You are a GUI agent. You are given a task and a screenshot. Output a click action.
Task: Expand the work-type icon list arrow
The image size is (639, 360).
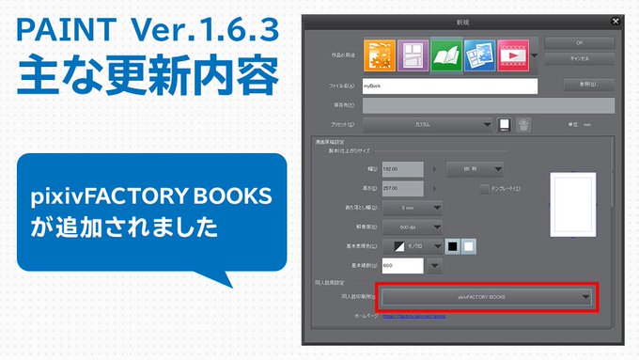pos(534,55)
